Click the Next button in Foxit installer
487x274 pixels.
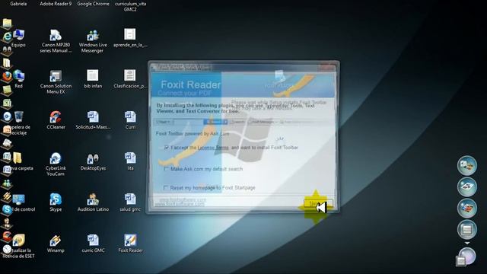pyautogui.click(x=317, y=204)
